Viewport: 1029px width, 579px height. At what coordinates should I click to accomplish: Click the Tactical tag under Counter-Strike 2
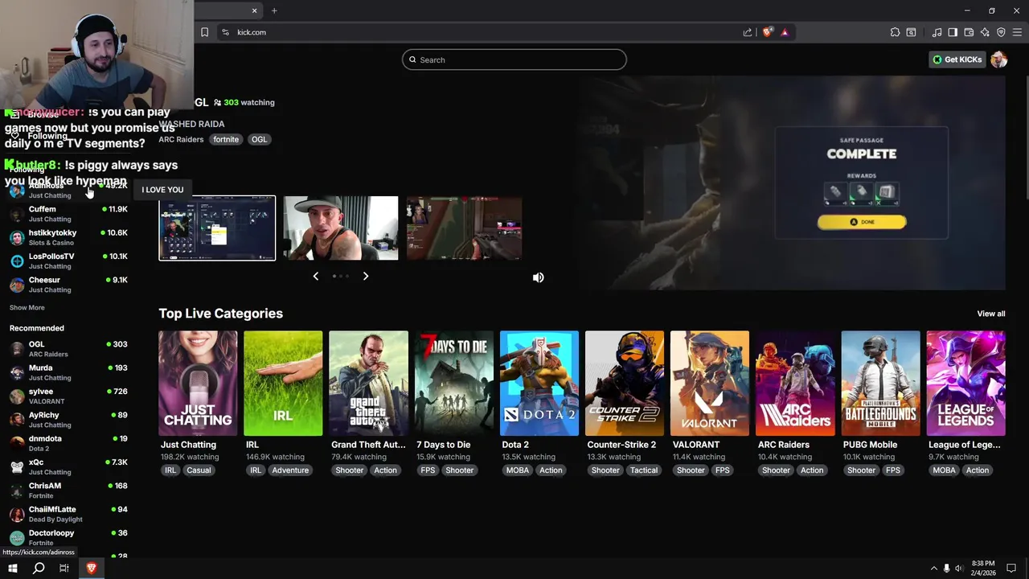644,470
